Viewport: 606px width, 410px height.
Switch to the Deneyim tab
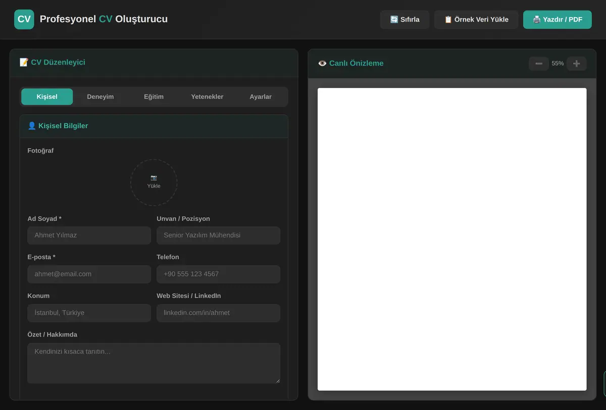pos(100,97)
